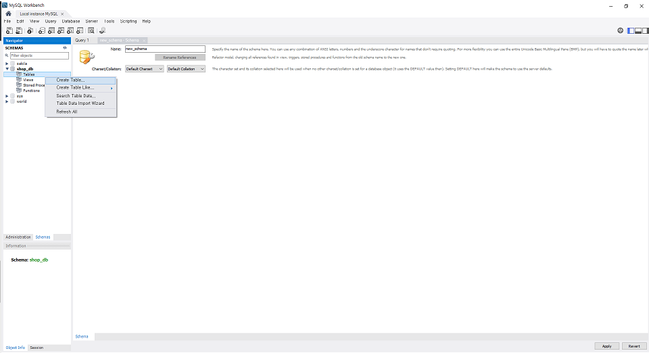The image size is (649, 353).
Task: Open a new SQL tab icon
Action: (x=9, y=30)
